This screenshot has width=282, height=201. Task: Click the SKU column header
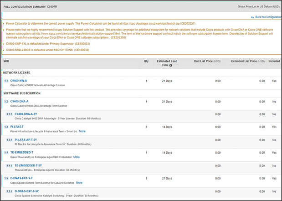[x=6, y=61]
